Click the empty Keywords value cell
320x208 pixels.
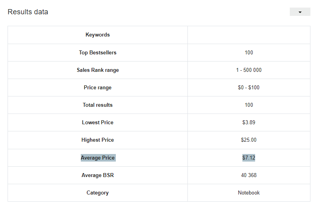tap(249, 35)
